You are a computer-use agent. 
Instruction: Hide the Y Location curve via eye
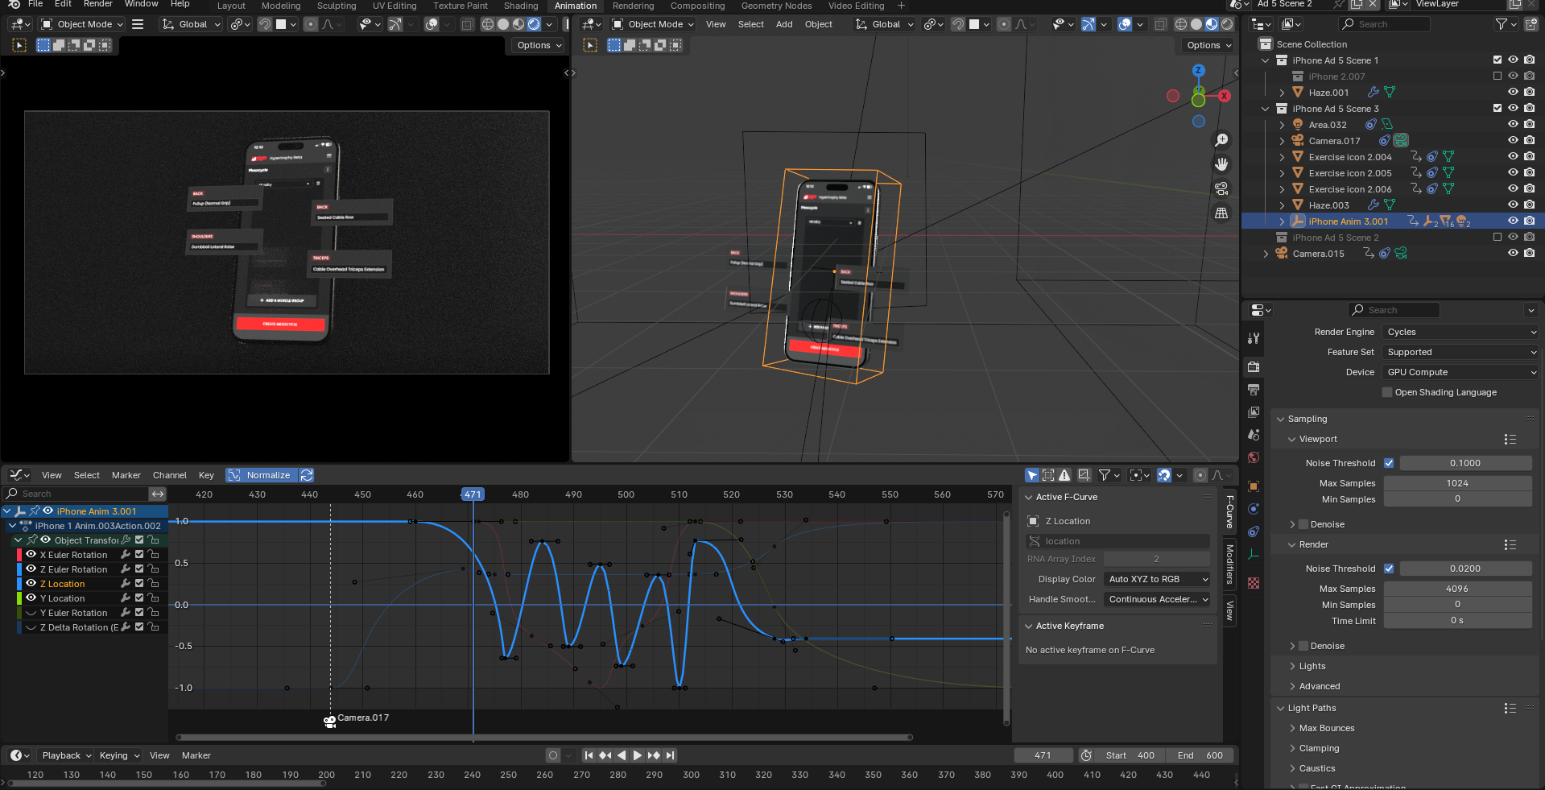coord(31,598)
